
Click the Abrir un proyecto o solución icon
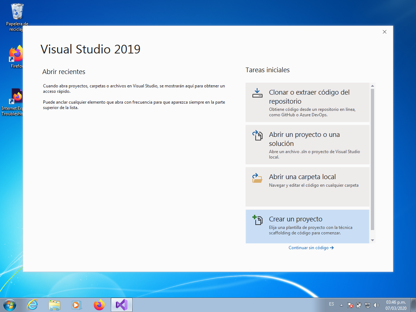click(257, 136)
